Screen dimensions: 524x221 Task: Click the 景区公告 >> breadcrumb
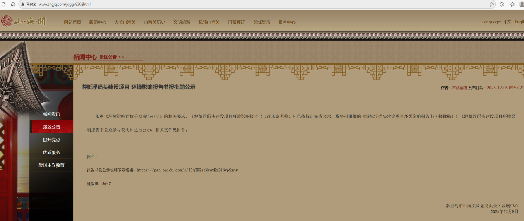[112, 57]
